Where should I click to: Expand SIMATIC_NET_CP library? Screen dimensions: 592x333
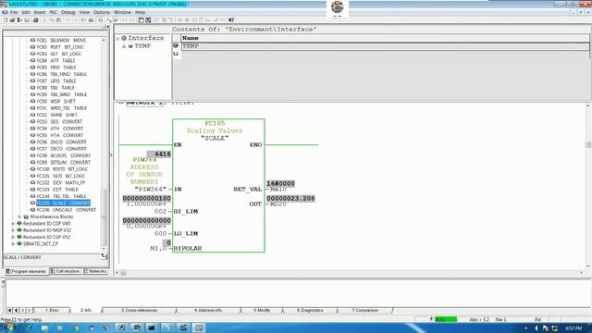click(13, 244)
